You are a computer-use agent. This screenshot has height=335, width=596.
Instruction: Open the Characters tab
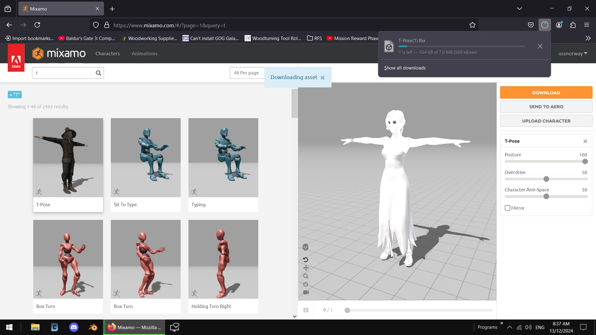tap(107, 53)
